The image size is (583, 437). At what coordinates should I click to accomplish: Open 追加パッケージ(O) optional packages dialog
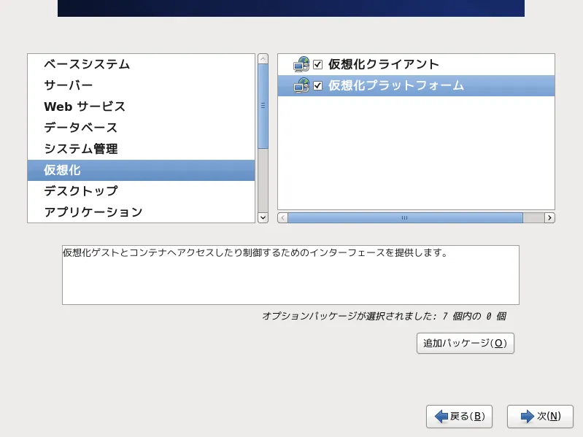(465, 343)
